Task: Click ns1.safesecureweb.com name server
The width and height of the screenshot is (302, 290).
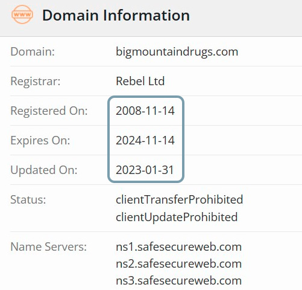Action: point(178,247)
